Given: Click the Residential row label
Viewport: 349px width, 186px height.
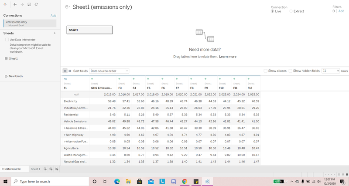Looking at the screenshot, I should [71, 115].
